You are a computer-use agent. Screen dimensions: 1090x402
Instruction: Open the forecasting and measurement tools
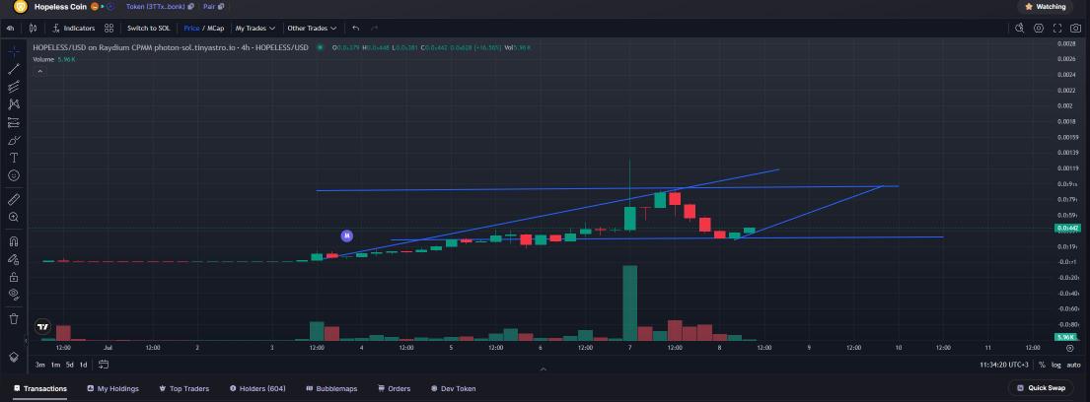[x=13, y=122]
